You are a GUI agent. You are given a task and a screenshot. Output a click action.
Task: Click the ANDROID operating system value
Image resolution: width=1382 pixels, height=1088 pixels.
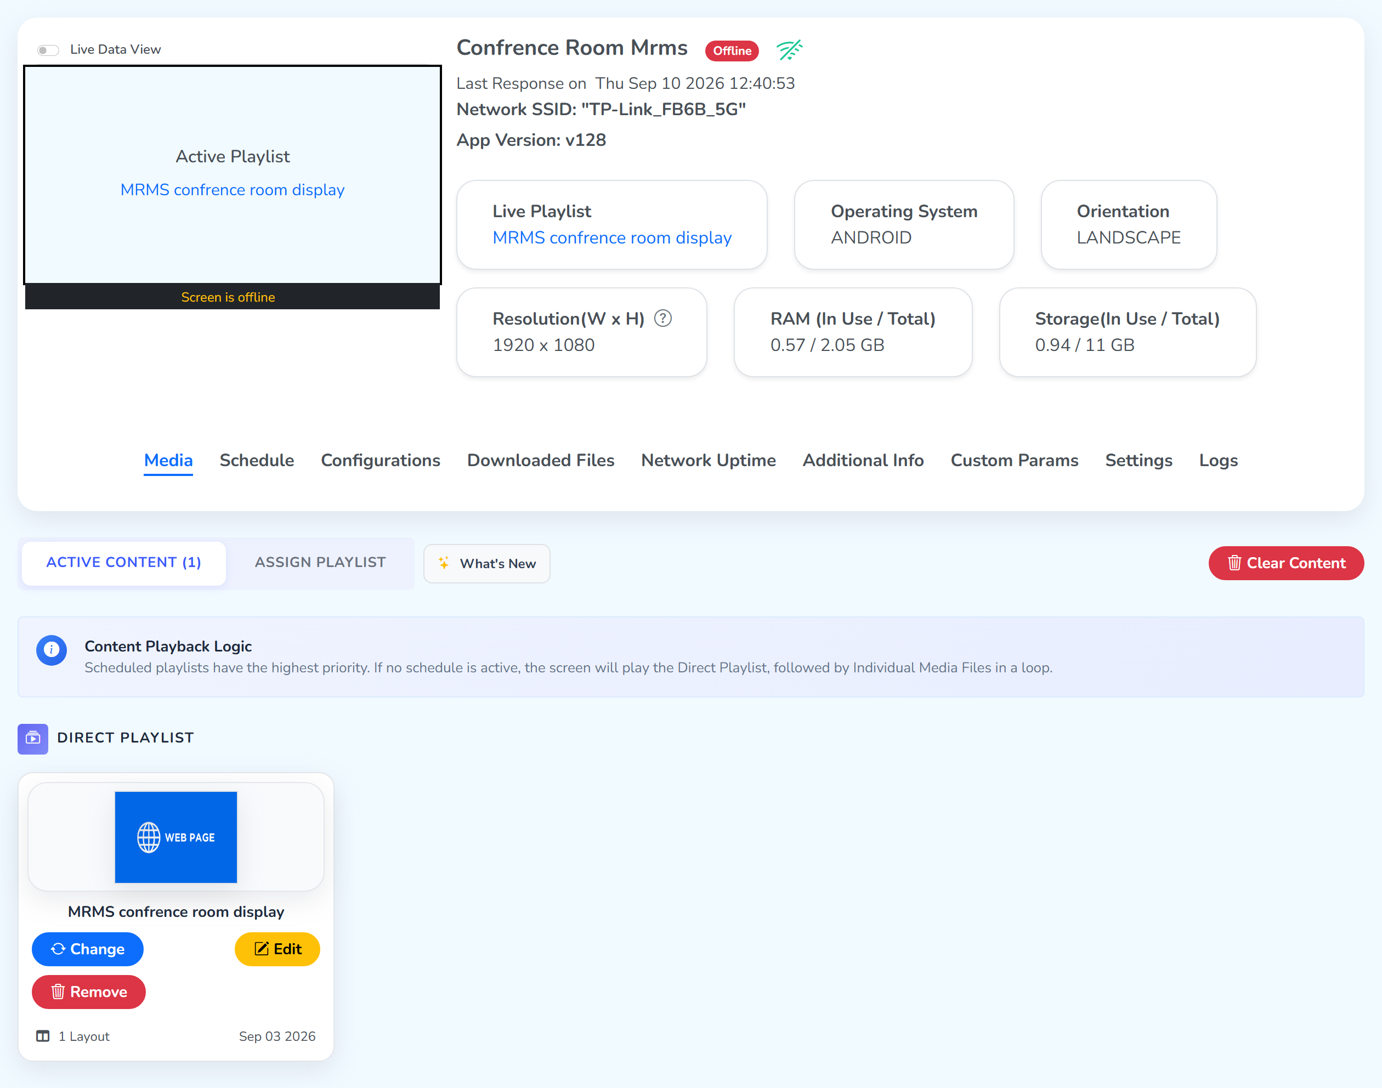pyautogui.click(x=871, y=237)
